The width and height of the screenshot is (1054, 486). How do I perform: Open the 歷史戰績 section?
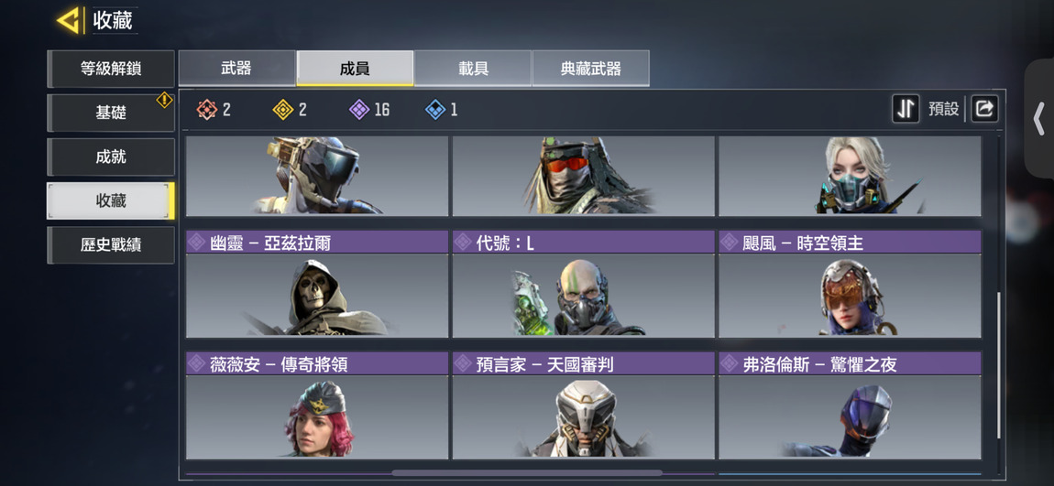(111, 245)
